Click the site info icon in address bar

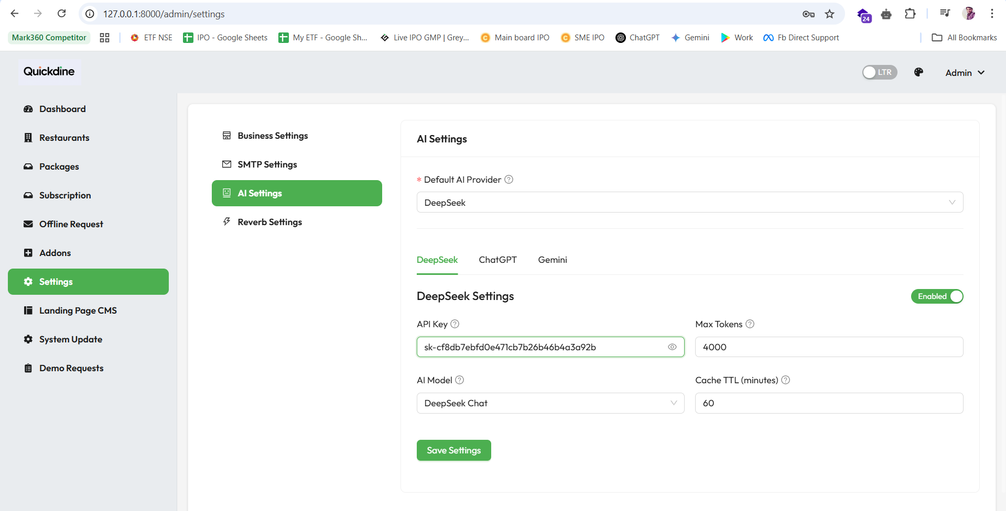pos(90,14)
